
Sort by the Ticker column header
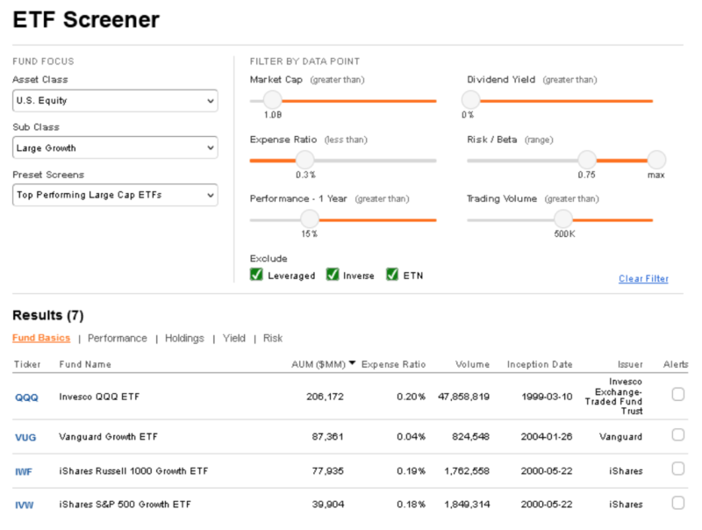27,364
